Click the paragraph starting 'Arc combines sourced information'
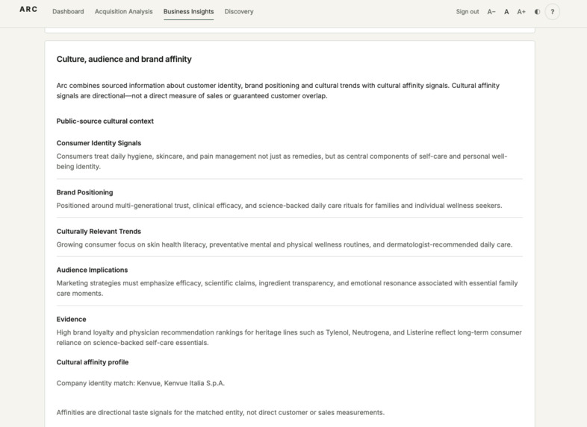Screen dimensions: 587x427 pyautogui.click(x=278, y=90)
